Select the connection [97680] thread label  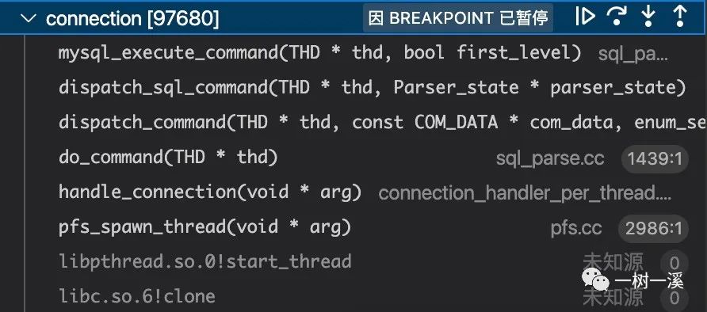point(132,19)
